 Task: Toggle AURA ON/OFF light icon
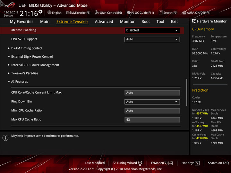pyautogui.click(x=184, y=12)
